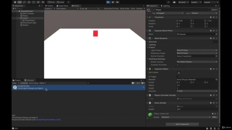
Task: Click the Position Z field
Action: (212, 21)
